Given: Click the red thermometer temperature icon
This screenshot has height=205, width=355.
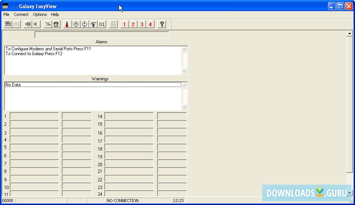Looking at the screenshot, I should (x=67, y=24).
